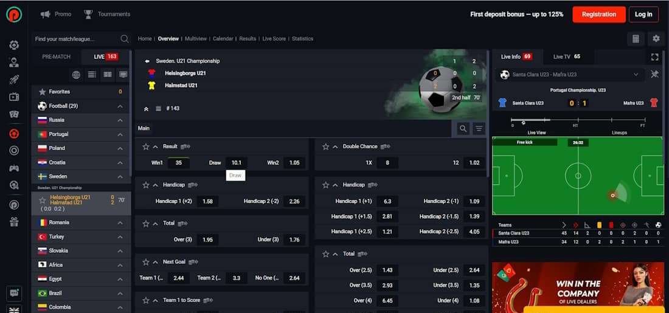
Task: Open the Live Score navigation link
Action: 274,39
